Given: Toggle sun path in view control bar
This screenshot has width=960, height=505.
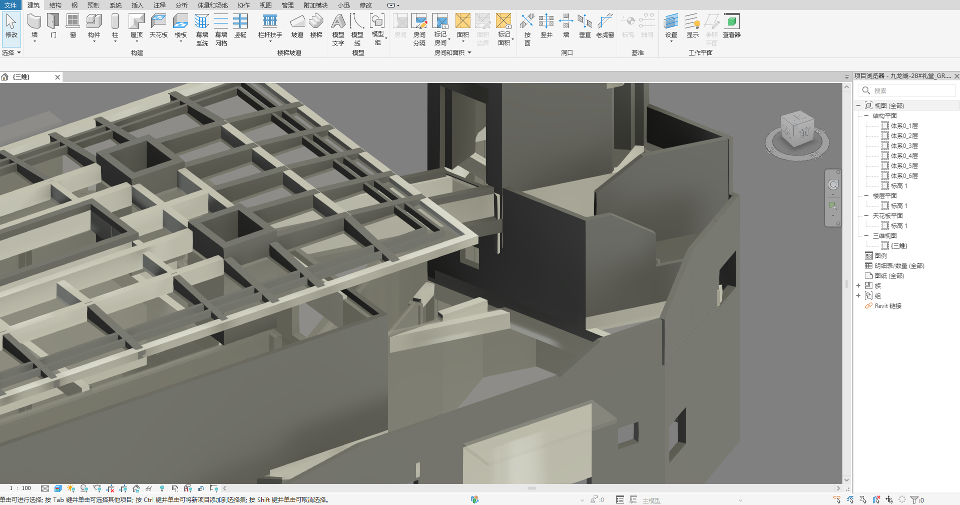Looking at the screenshot, I should [x=71, y=488].
